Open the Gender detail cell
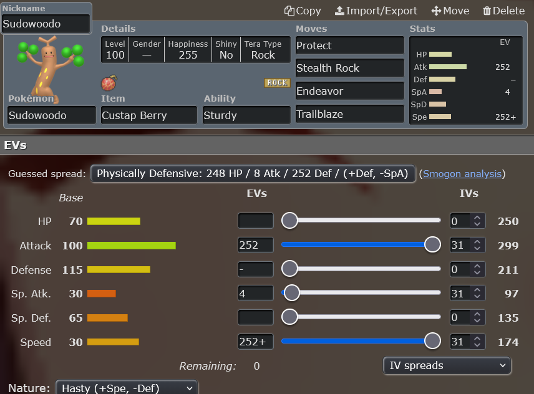534x394 pixels. 147,50
